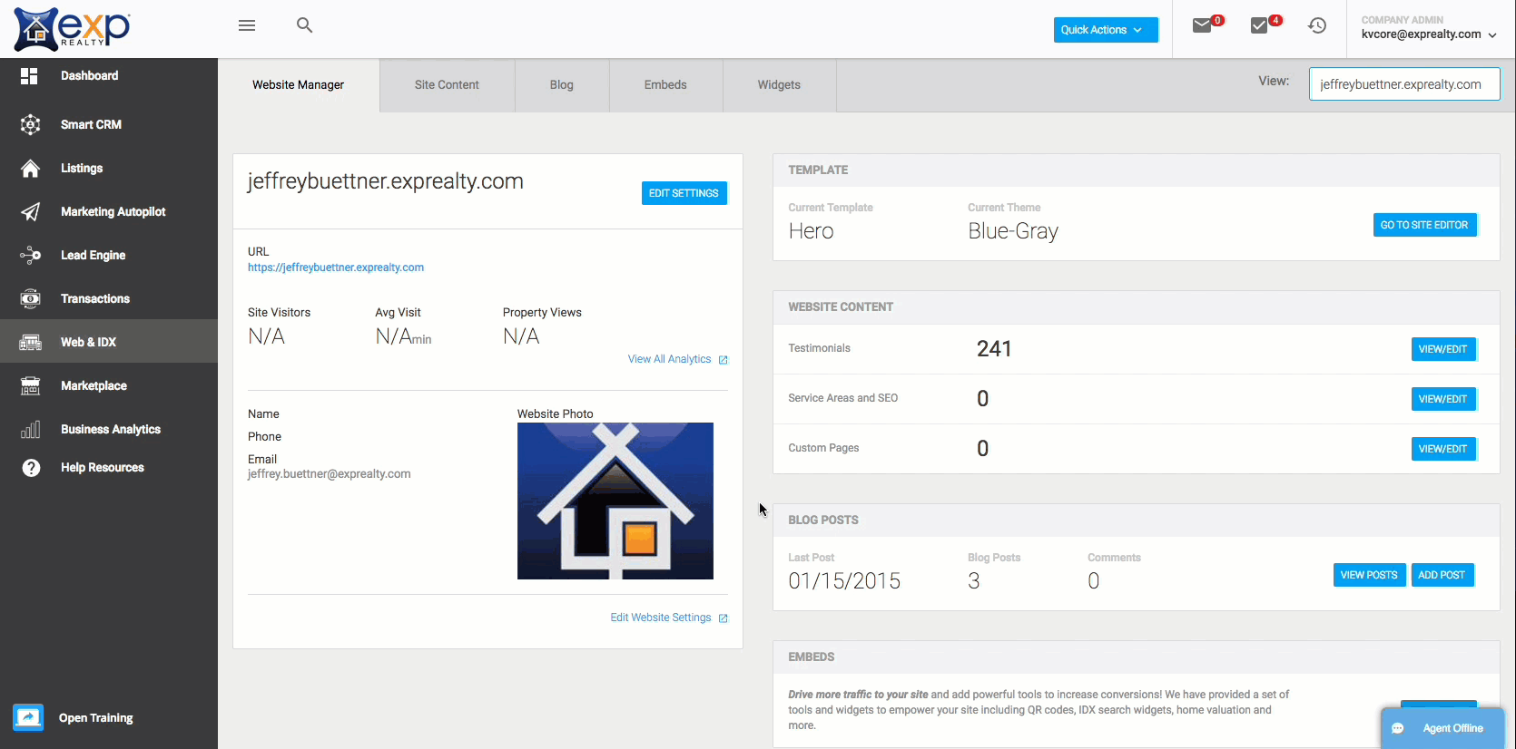Open the Embeds tab
The height and width of the screenshot is (749, 1516).
click(665, 85)
